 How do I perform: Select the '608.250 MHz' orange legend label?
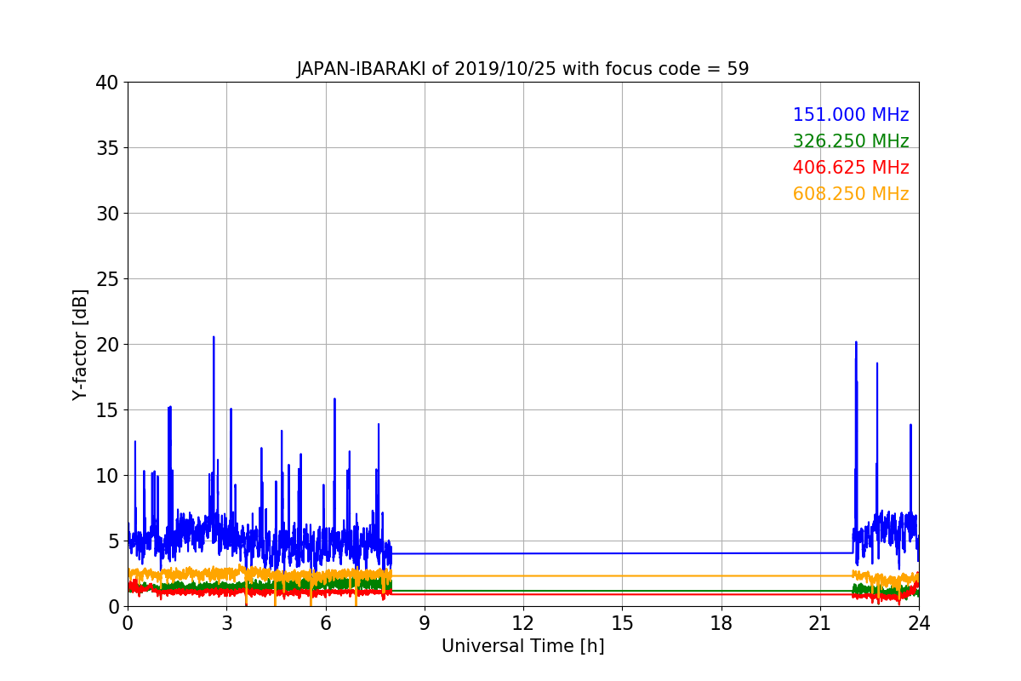[851, 194]
